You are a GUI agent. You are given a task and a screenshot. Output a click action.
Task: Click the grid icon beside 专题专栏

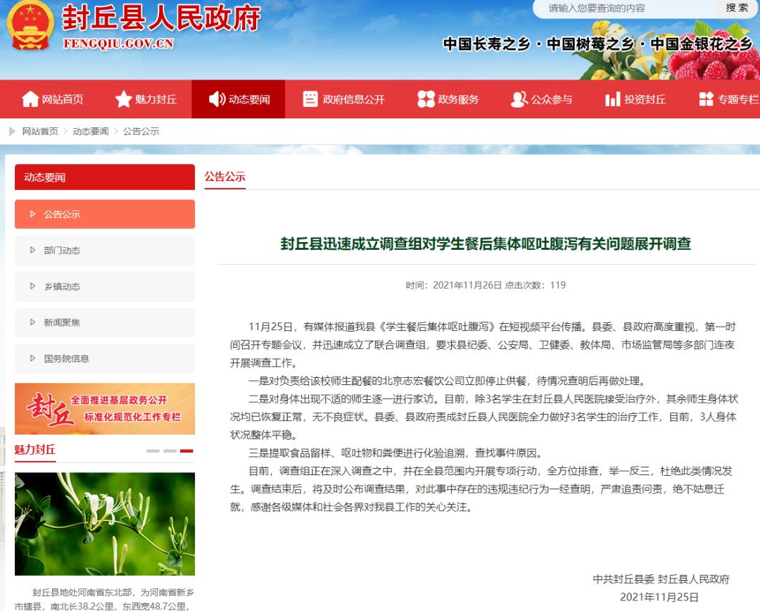tap(707, 99)
